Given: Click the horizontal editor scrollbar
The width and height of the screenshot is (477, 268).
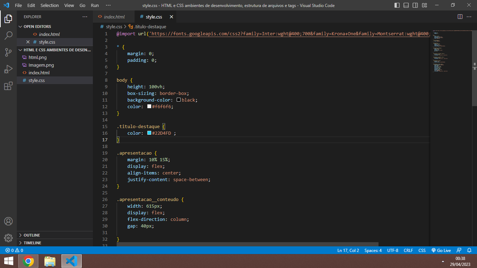Looking at the screenshot, I should [x=248, y=244].
